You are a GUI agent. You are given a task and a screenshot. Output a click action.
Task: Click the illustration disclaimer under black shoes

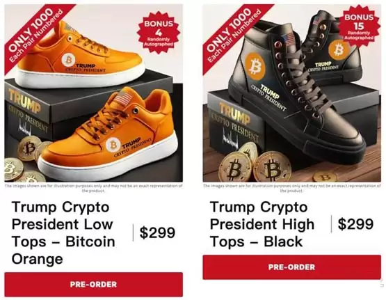[x=291, y=188]
